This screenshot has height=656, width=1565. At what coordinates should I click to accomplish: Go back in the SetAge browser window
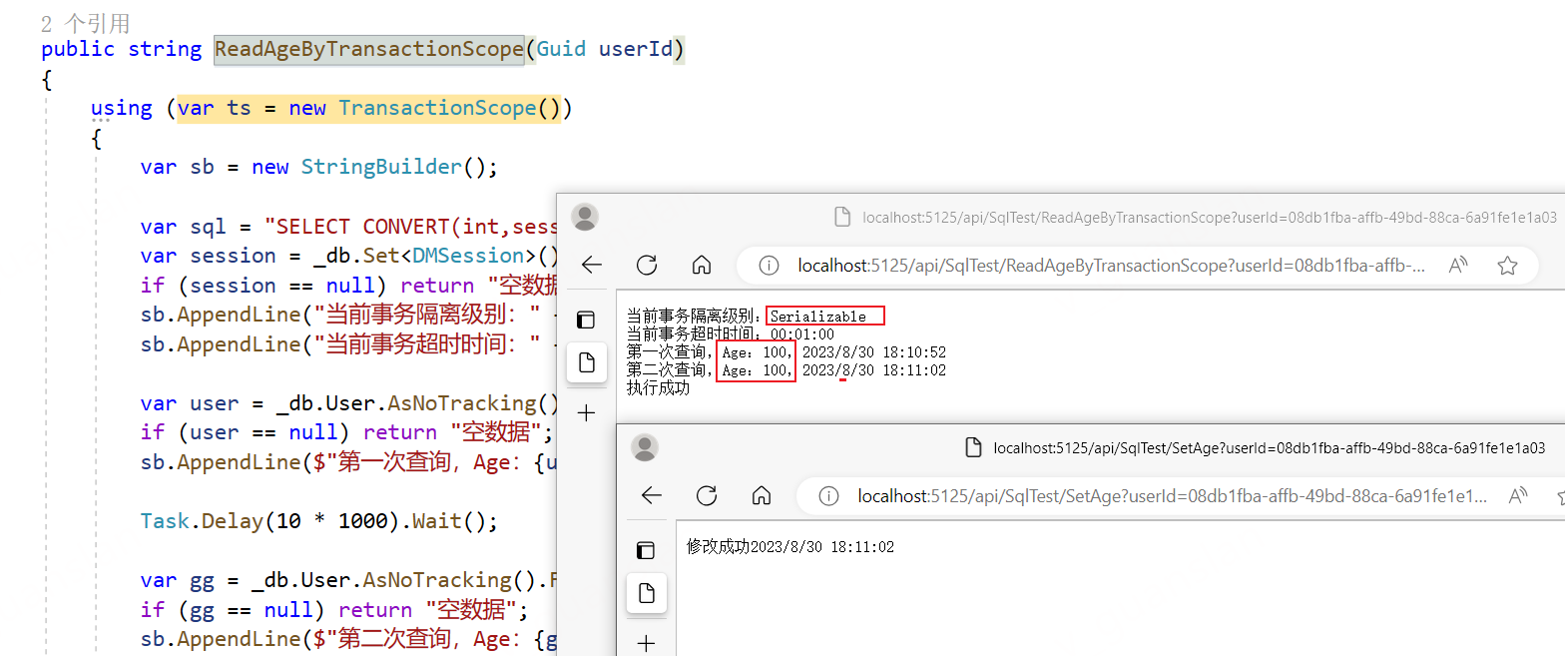[652, 495]
